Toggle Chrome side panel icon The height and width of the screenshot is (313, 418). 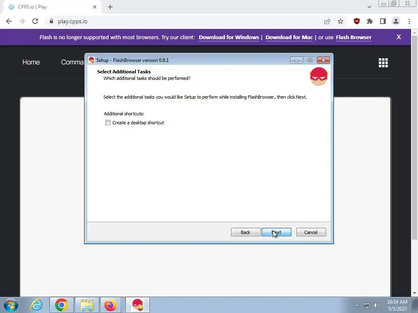coord(383,21)
